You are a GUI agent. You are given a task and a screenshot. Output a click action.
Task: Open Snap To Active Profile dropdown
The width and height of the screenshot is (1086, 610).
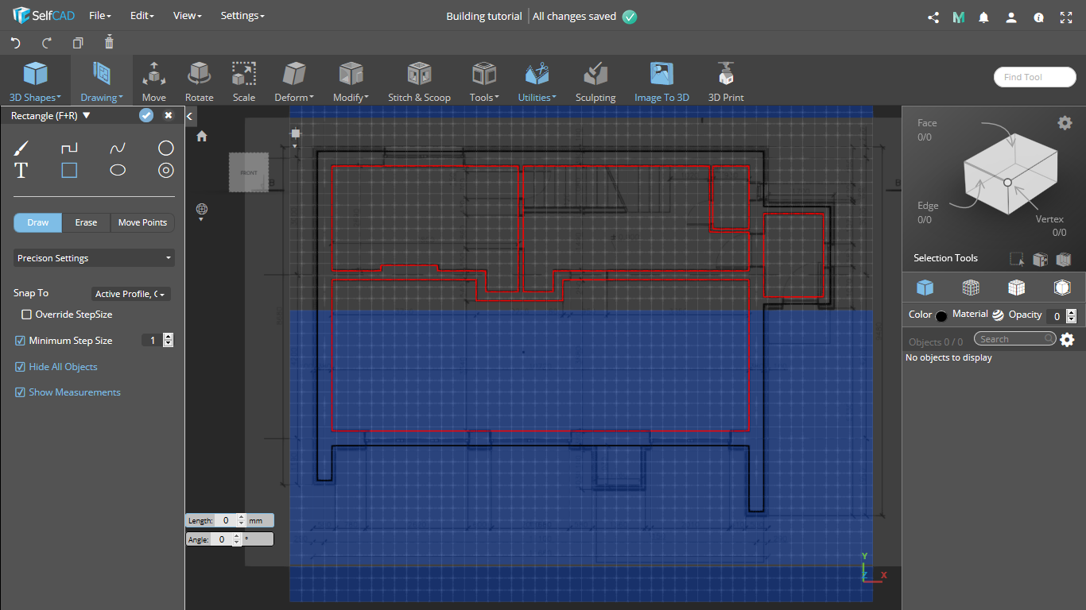point(131,294)
